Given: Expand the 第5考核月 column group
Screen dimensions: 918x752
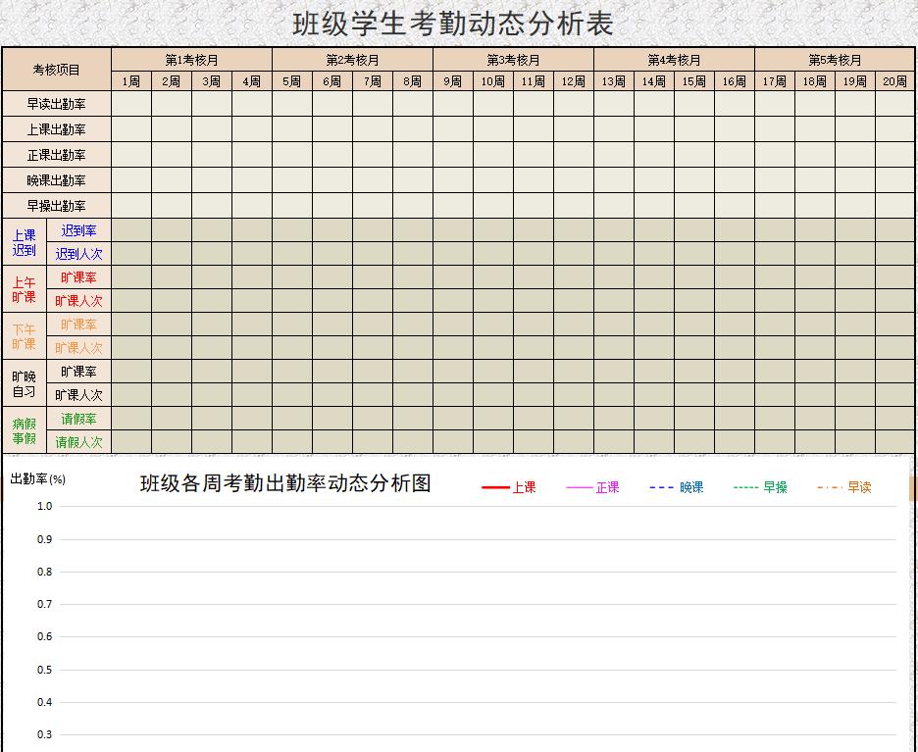Looking at the screenshot, I should pos(834,59).
